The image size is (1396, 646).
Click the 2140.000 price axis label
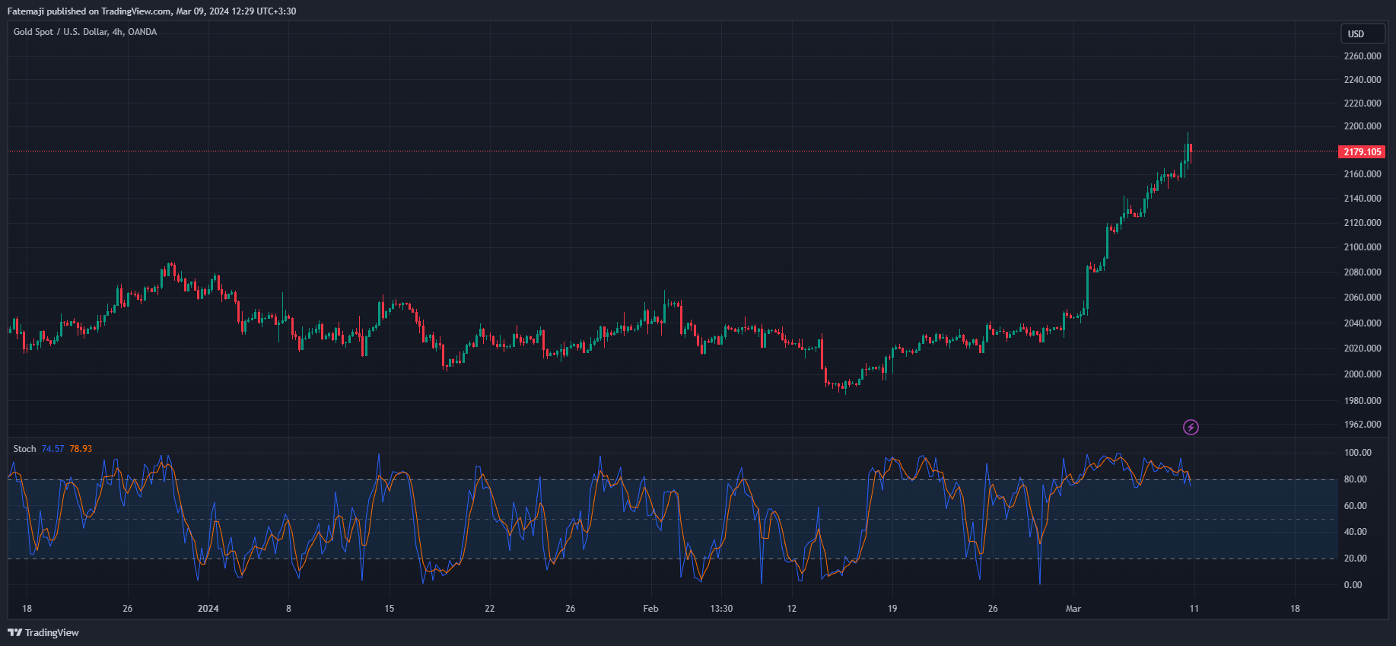[x=1363, y=199]
